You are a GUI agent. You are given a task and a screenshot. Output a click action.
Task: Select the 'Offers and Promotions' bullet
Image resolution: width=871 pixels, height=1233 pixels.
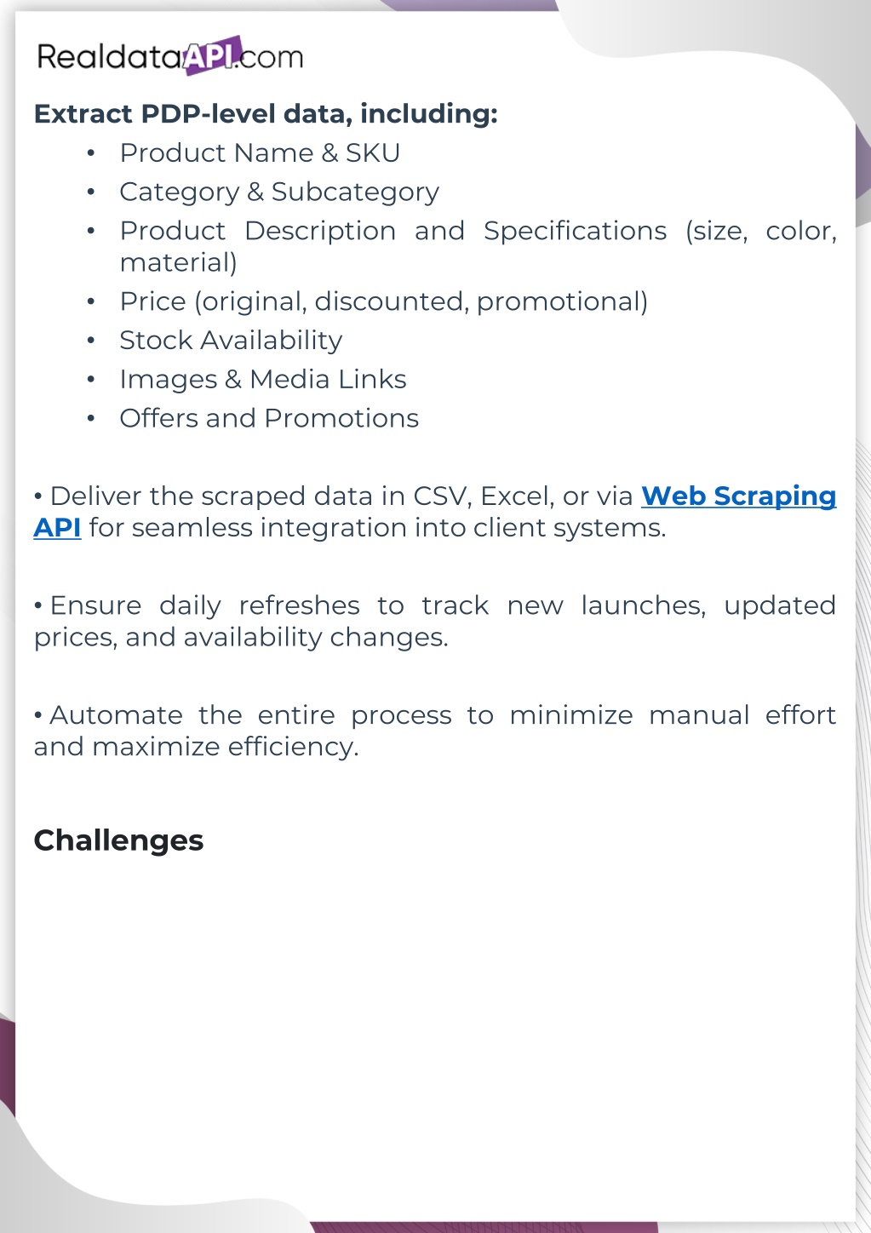click(x=269, y=418)
